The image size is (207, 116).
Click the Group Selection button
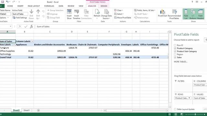(x=55, y=10)
